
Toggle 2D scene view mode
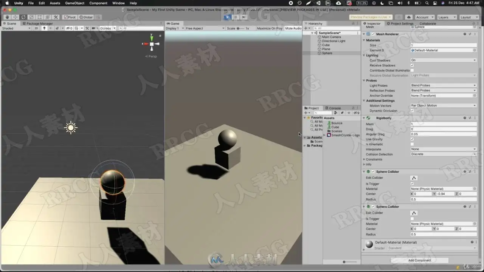click(36, 28)
